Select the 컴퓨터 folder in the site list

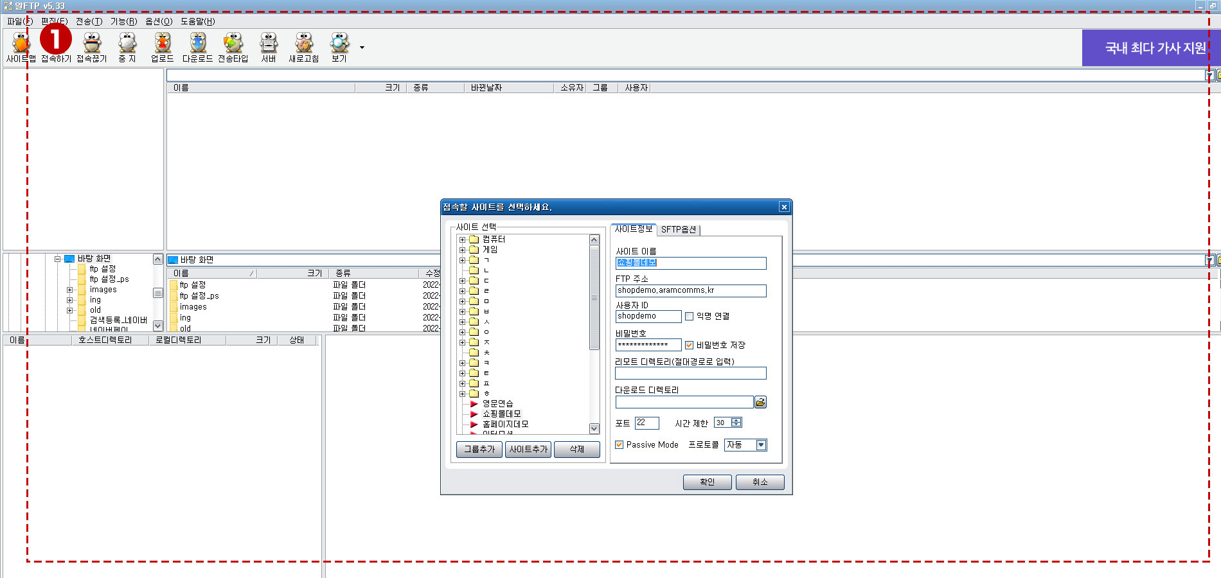[x=494, y=240]
